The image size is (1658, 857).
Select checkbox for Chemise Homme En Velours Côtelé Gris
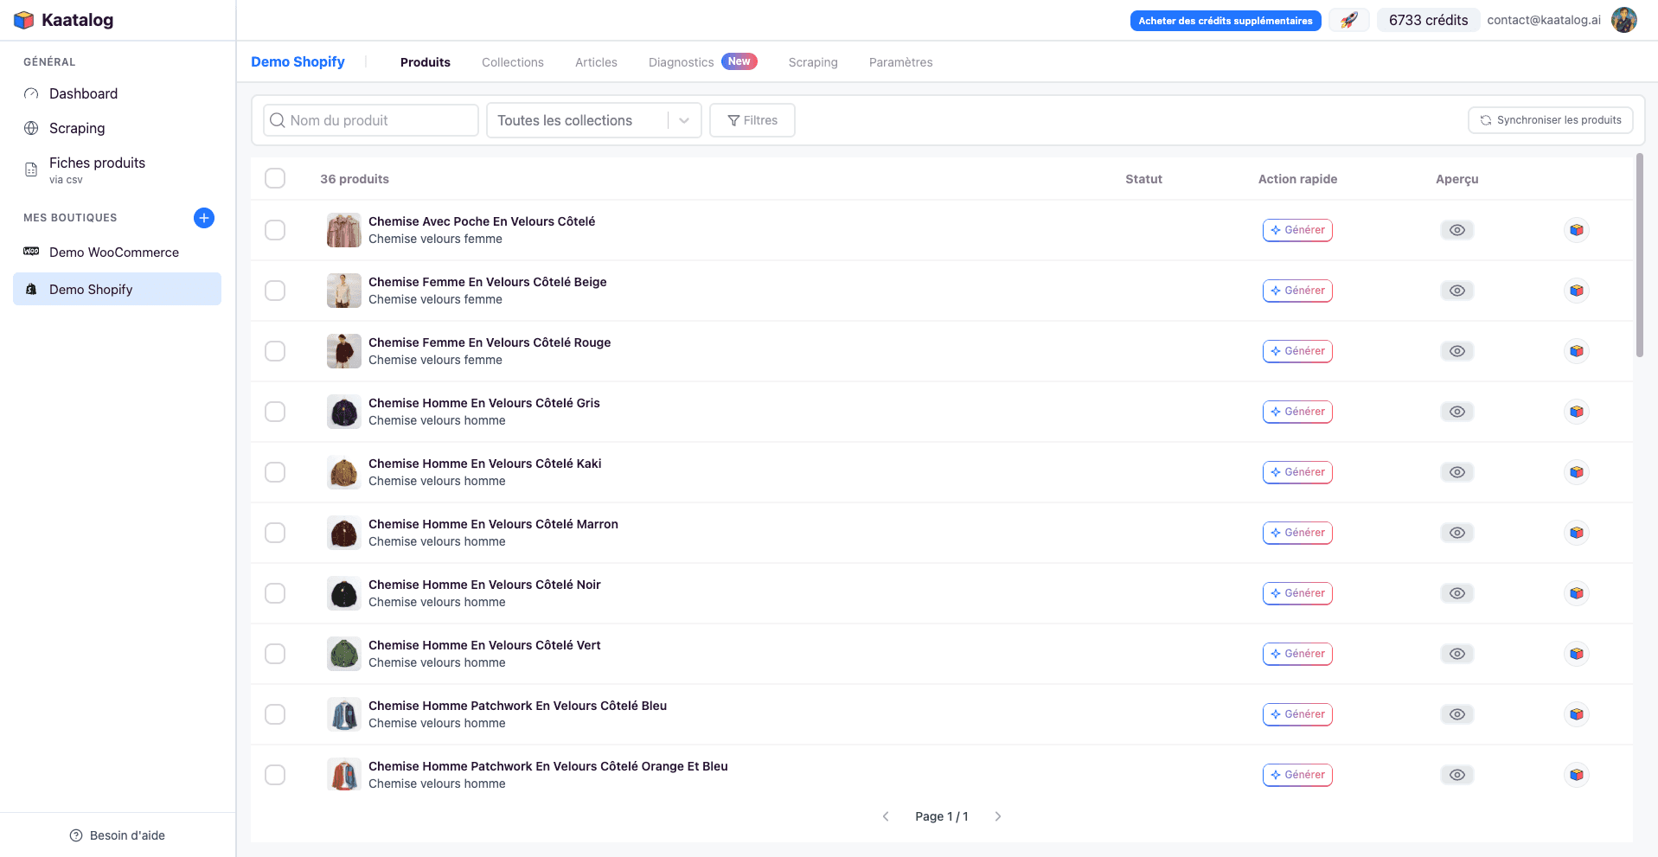click(275, 412)
